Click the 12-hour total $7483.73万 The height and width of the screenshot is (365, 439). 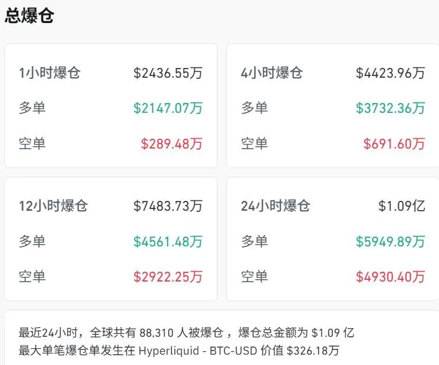[167, 206]
